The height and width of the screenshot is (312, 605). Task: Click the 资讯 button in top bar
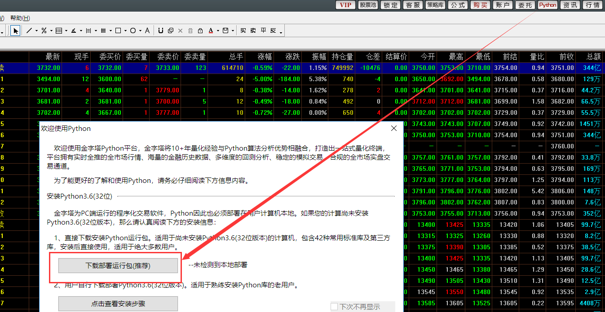point(570,5)
